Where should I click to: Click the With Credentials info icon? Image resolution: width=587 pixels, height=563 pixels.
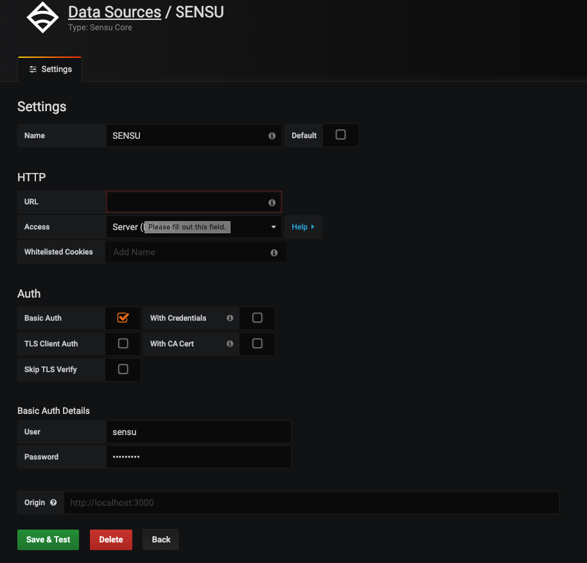[x=230, y=318]
